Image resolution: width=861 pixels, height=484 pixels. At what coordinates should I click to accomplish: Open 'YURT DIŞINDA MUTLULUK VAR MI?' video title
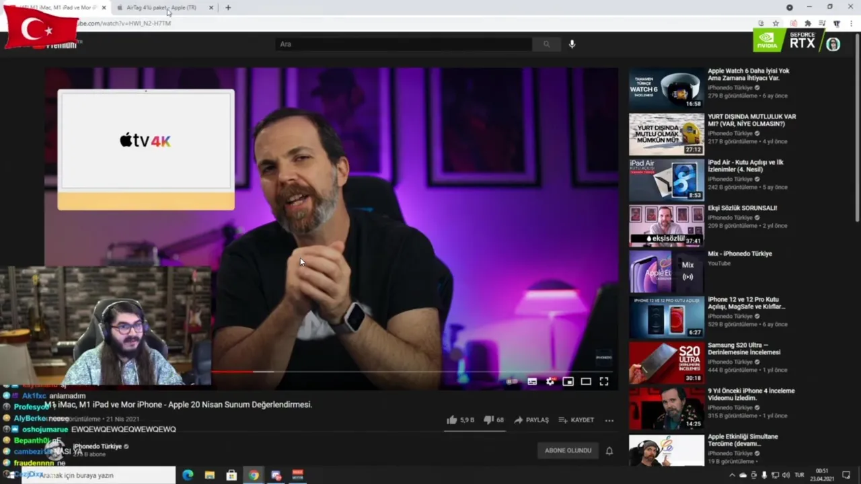click(751, 120)
